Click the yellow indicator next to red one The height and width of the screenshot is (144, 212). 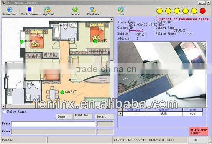(x=194, y=11)
